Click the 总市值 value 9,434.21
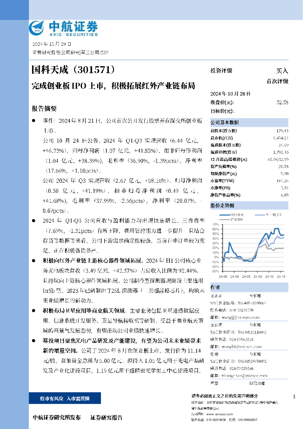The width and height of the screenshot is (303, 429). click(280, 138)
